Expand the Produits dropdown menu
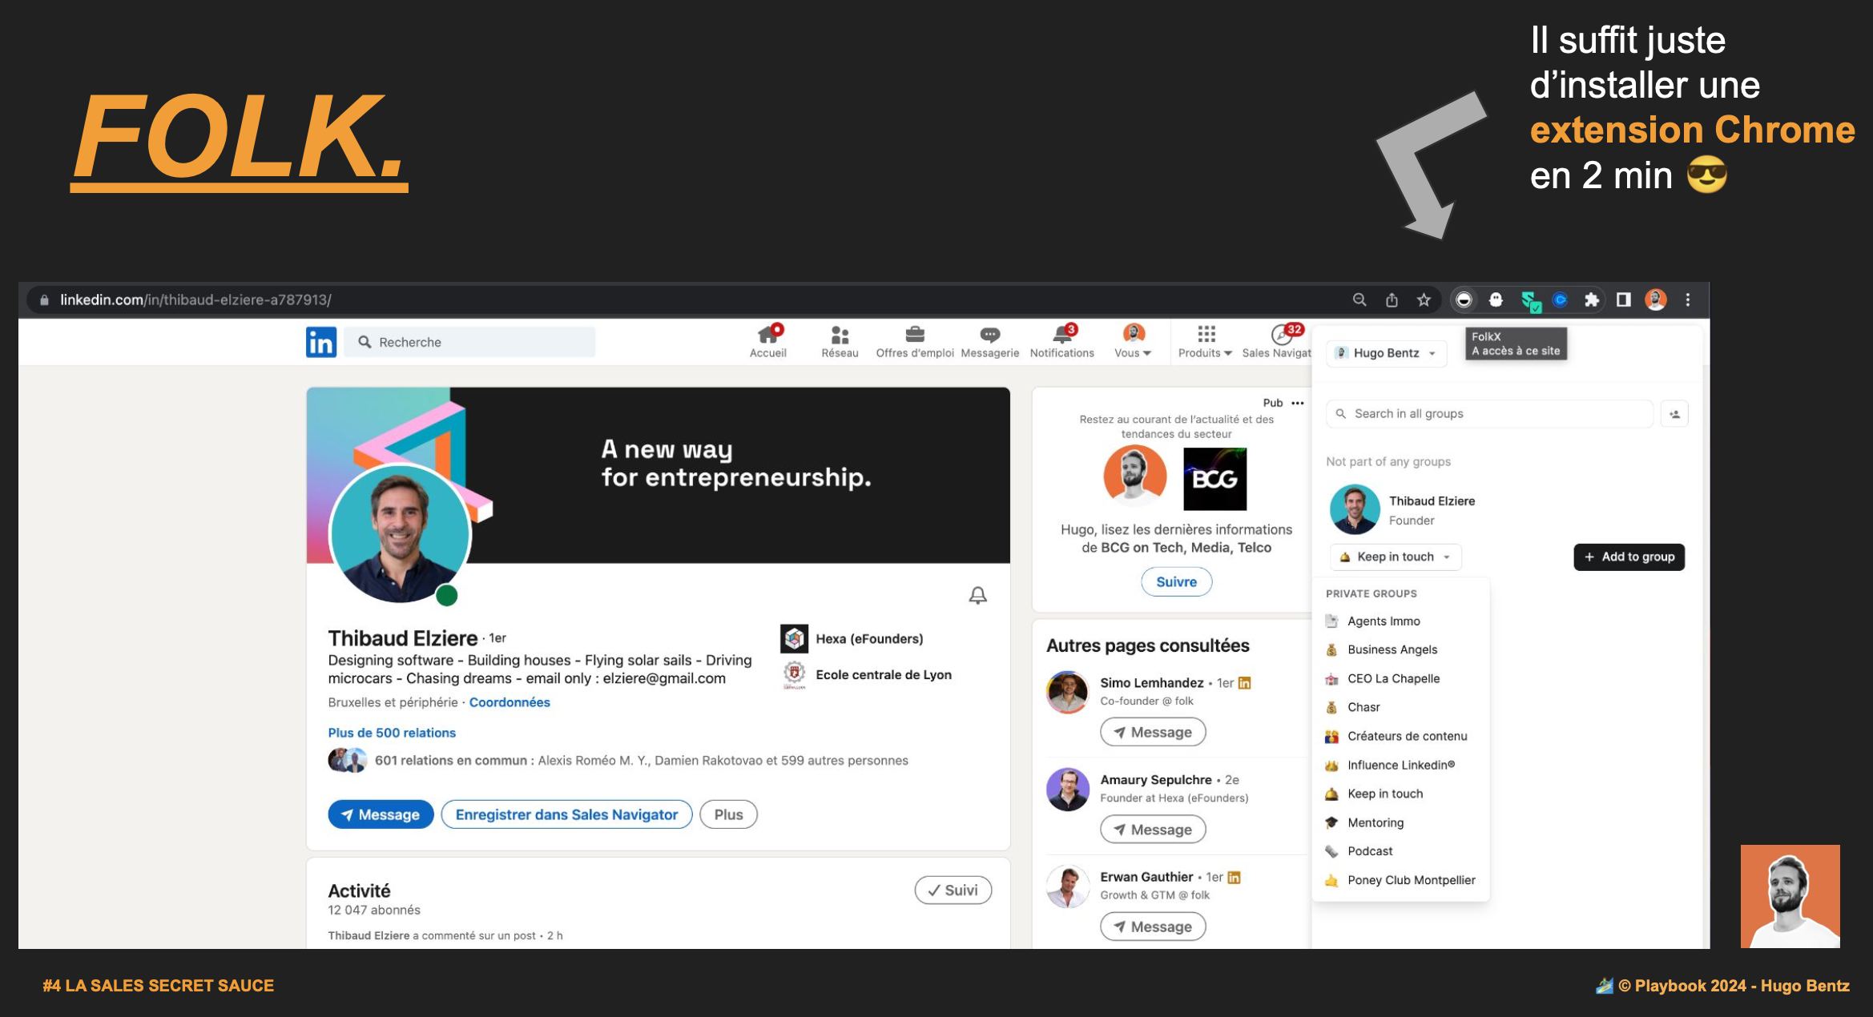Image resolution: width=1873 pixels, height=1017 pixels. click(x=1205, y=342)
